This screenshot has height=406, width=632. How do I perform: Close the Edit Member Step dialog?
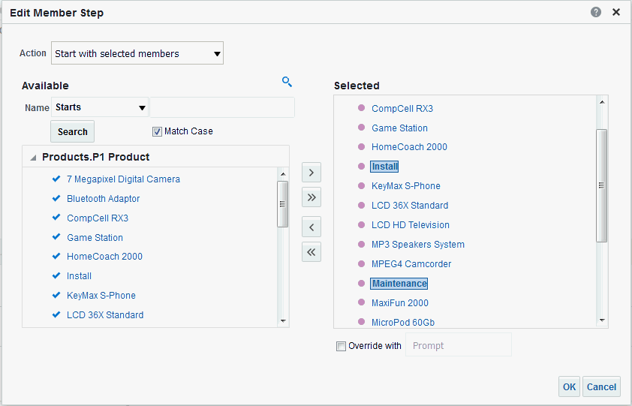coord(616,12)
